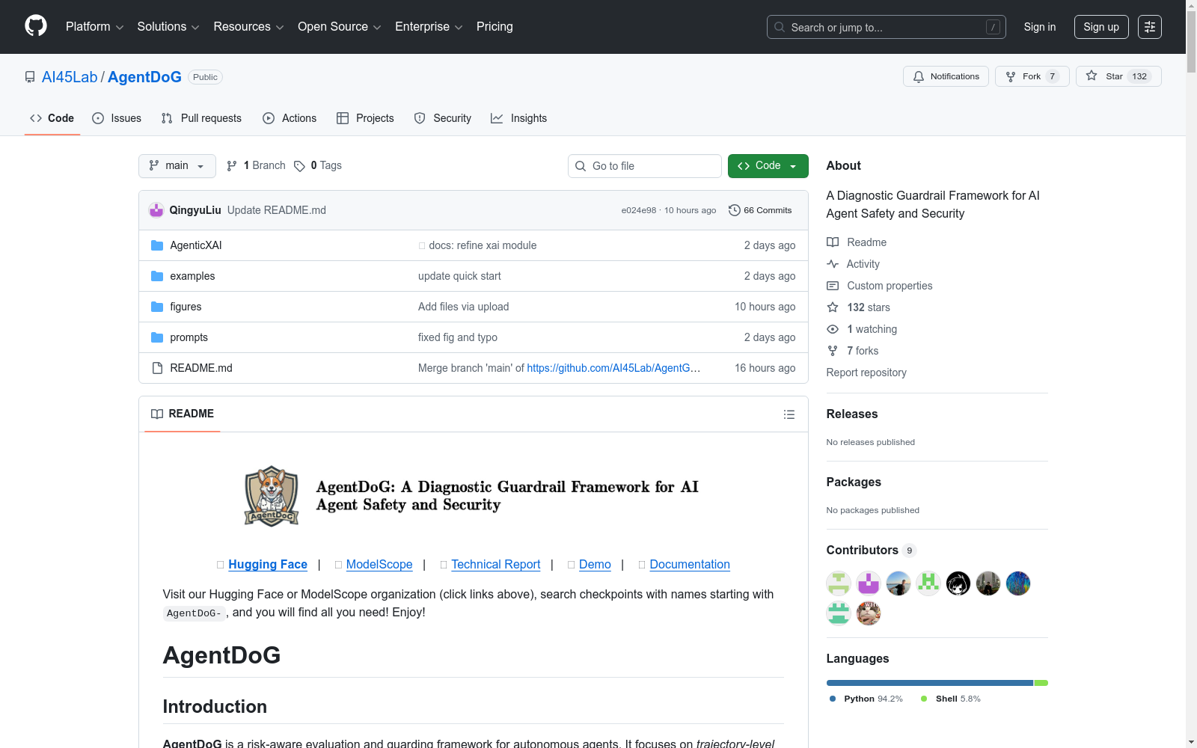The width and height of the screenshot is (1197, 748).
Task: Open the Python 94.2% language link
Action: 866,699
